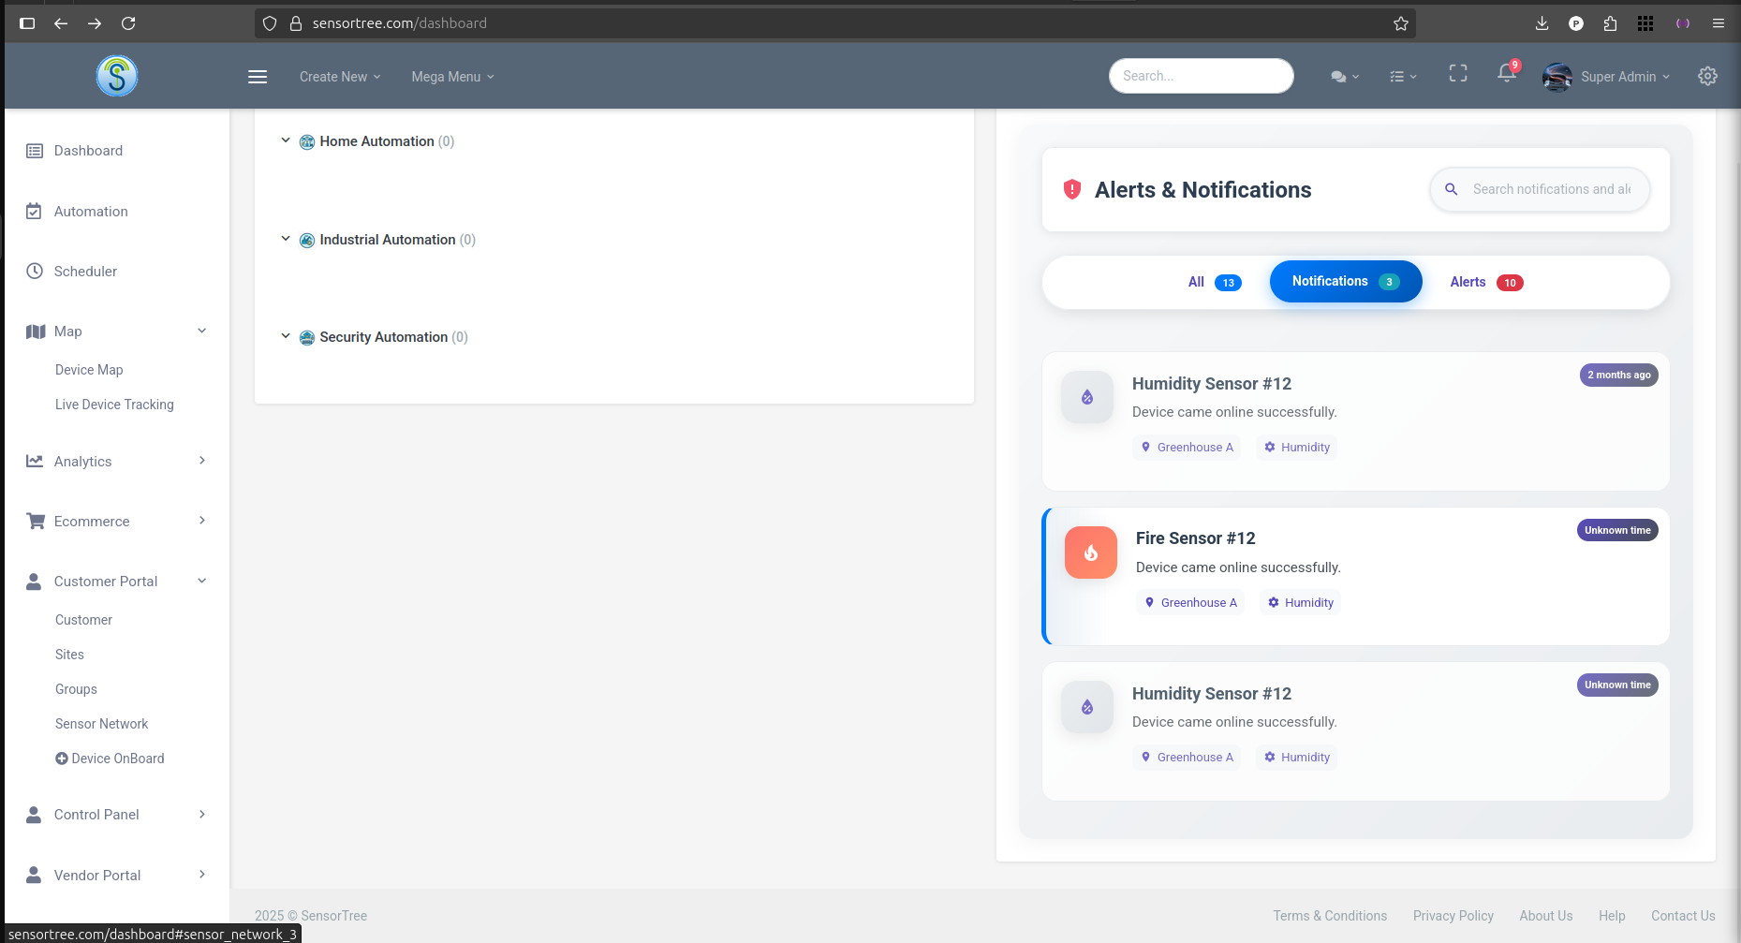Open the chat messages icon
The image size is (1741, 943).
1339,76
